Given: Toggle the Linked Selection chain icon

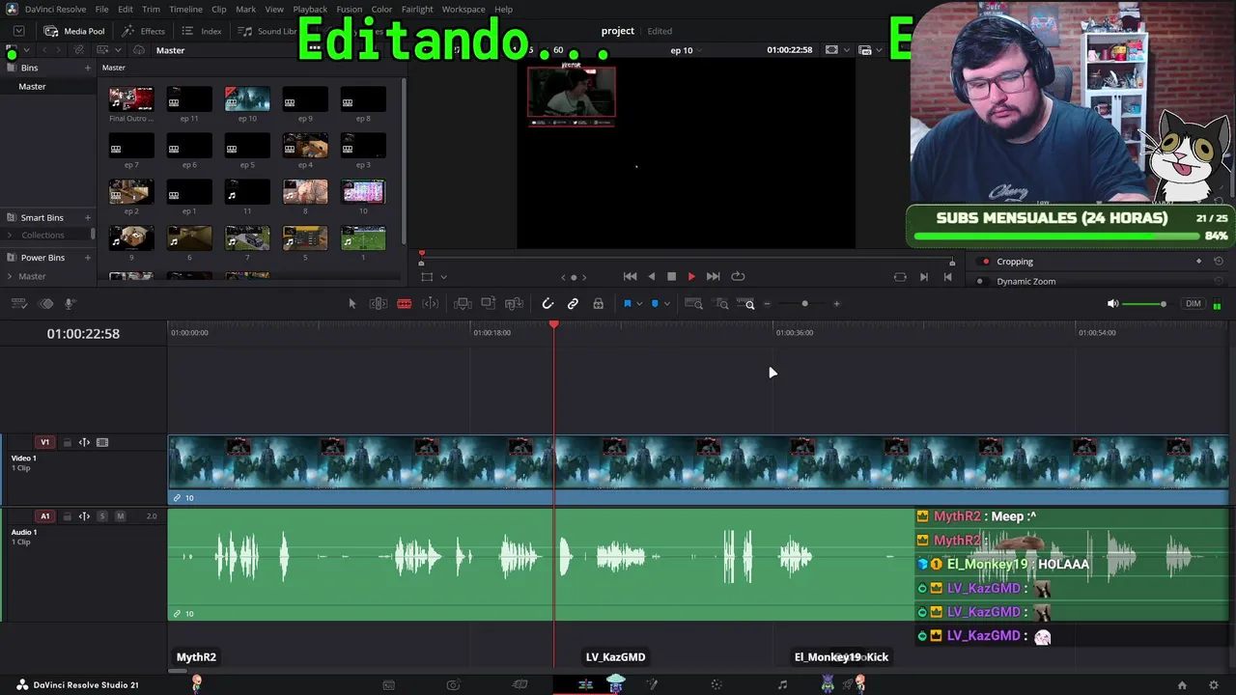Looking at the screenshot, I should click(573, 304).
